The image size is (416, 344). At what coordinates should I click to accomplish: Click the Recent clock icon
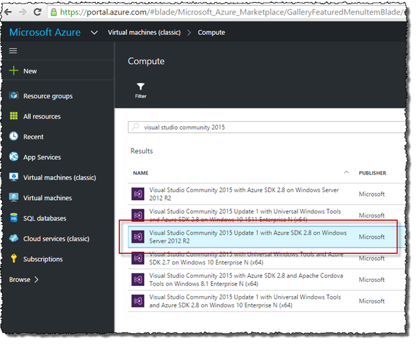pyautogui.click(x=14, y=136)
